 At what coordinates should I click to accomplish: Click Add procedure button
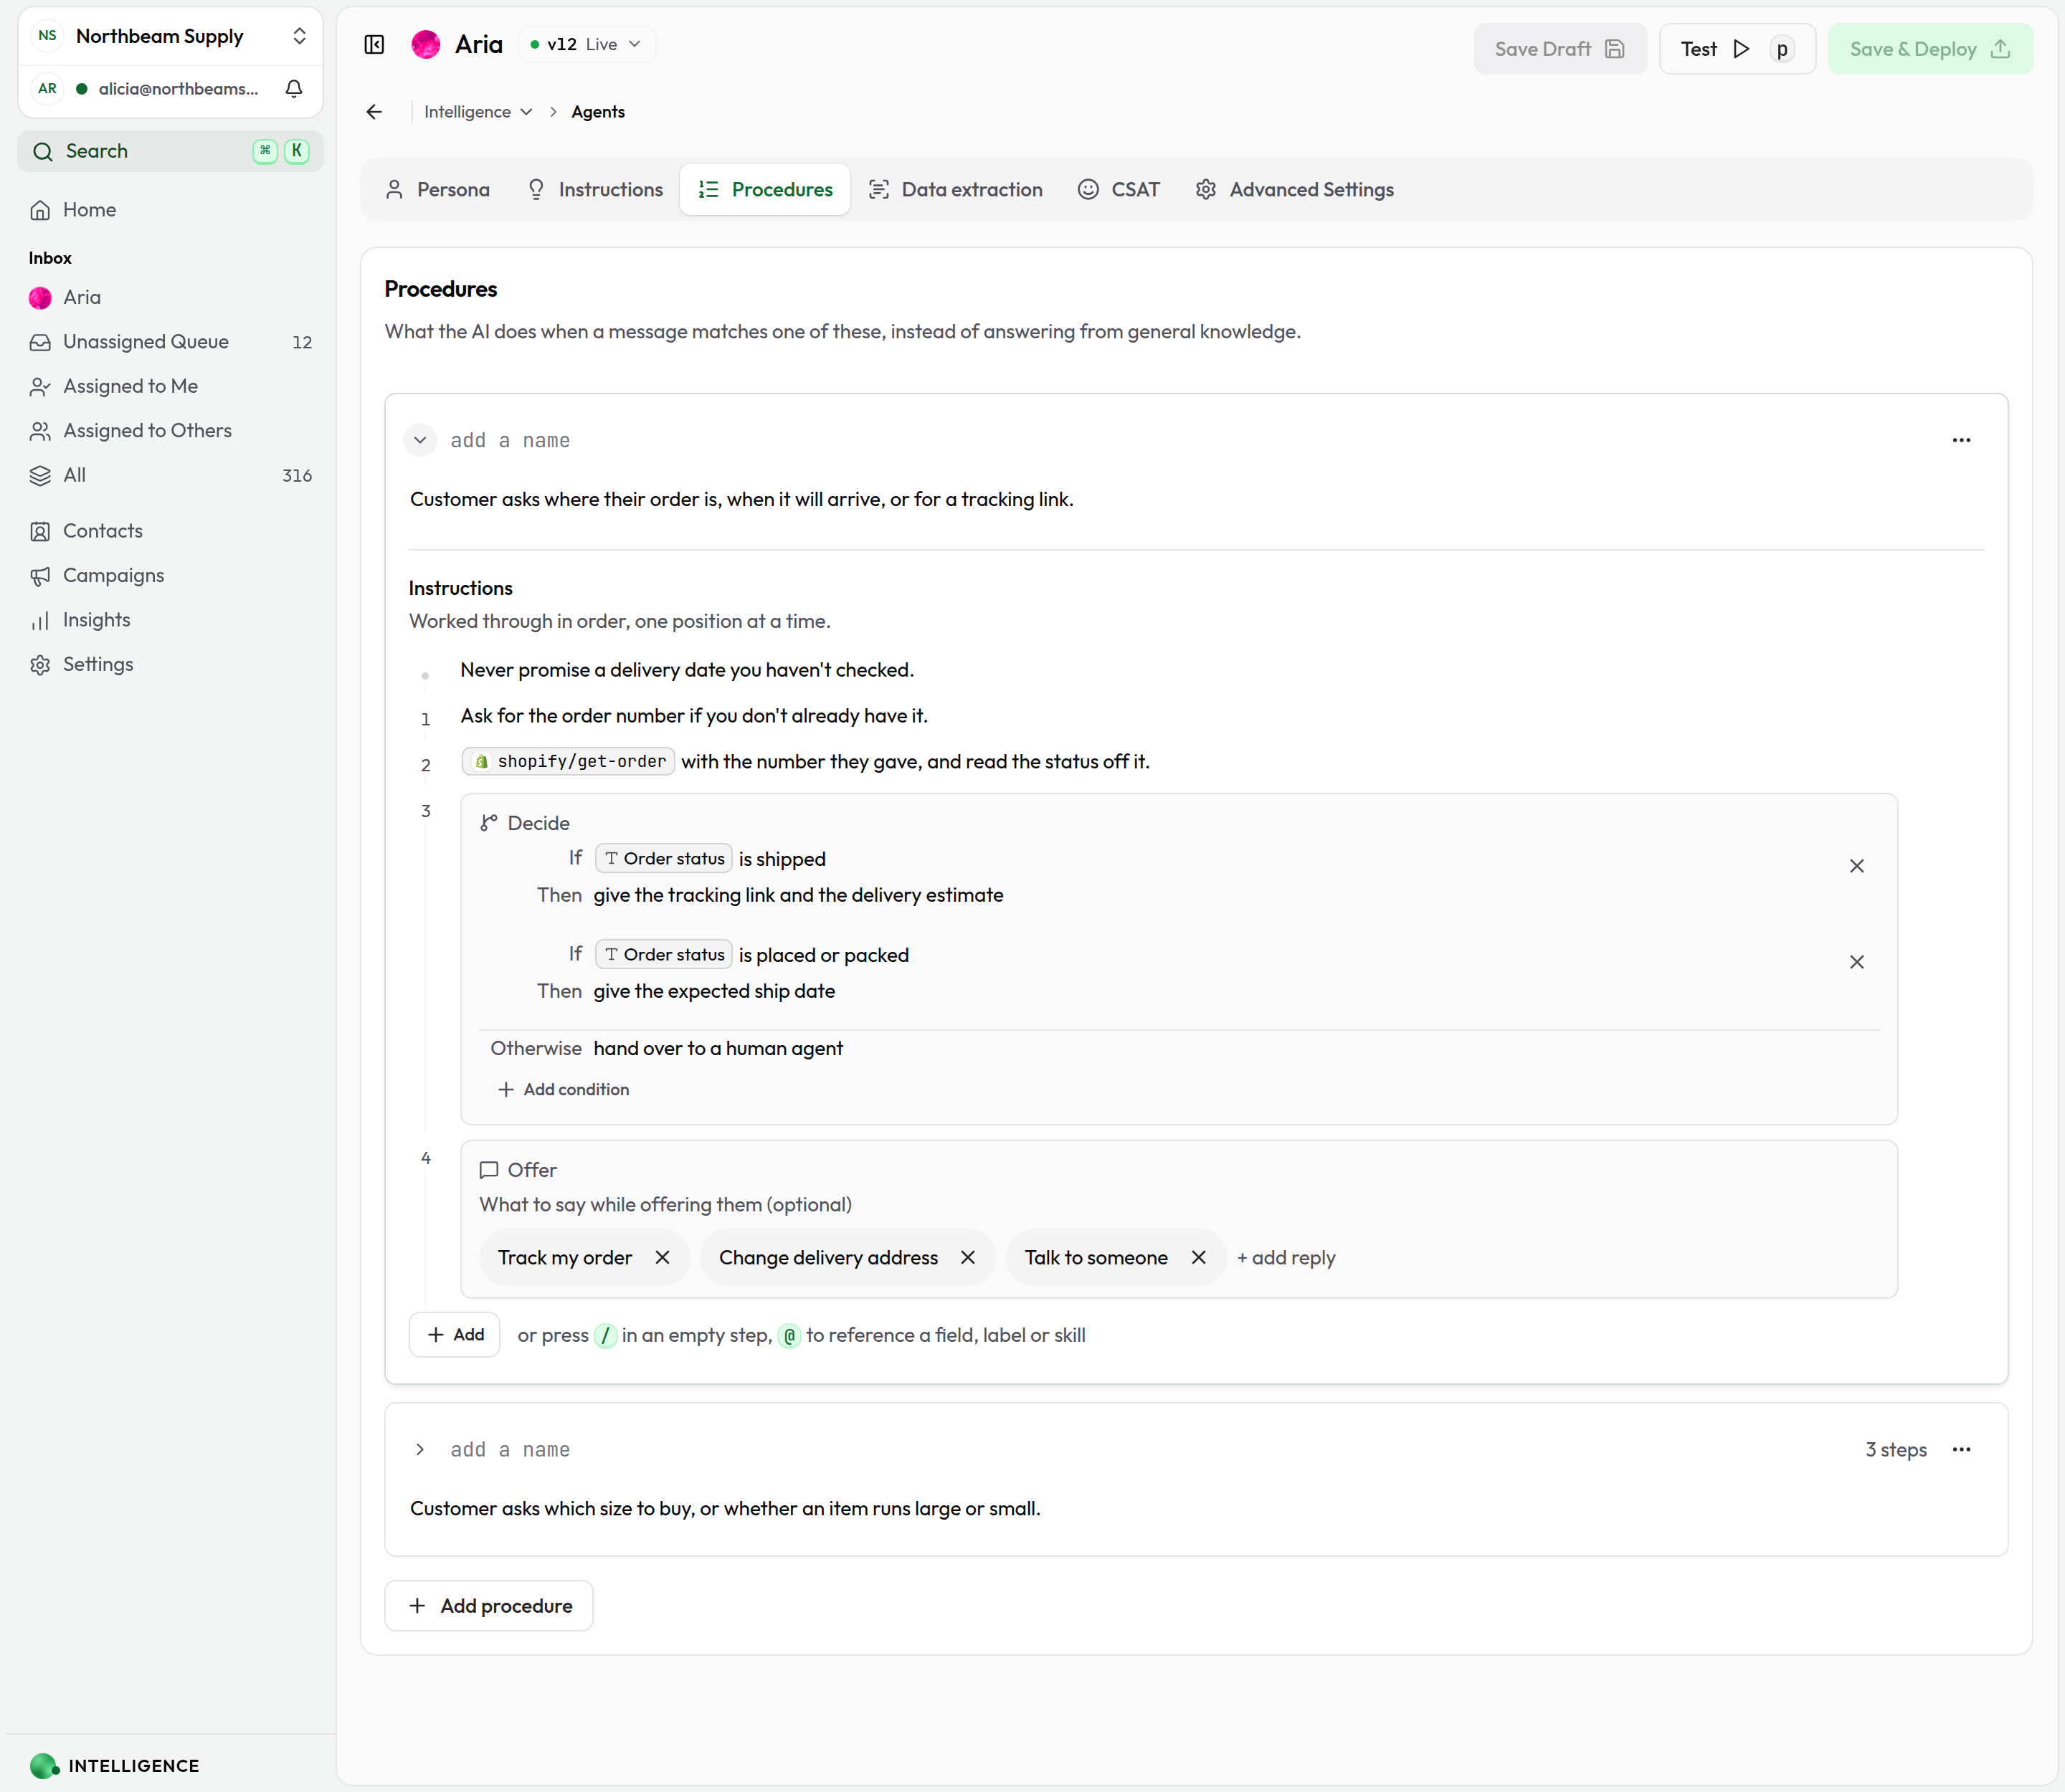489,1605
